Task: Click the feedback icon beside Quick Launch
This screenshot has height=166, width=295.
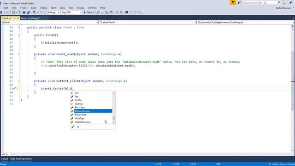Action: 239,2
